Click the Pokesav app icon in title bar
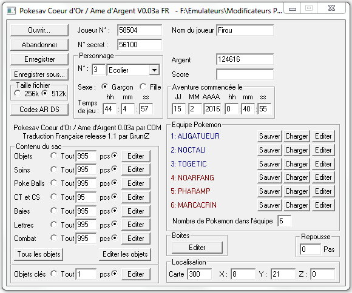The image size is (352, 293). coord(11,10)
